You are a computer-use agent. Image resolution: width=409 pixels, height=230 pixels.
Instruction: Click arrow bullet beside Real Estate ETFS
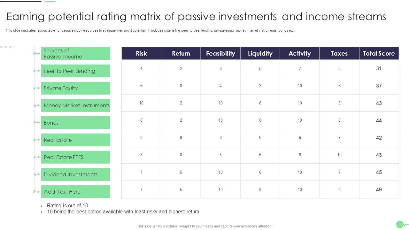coord(36,157)
